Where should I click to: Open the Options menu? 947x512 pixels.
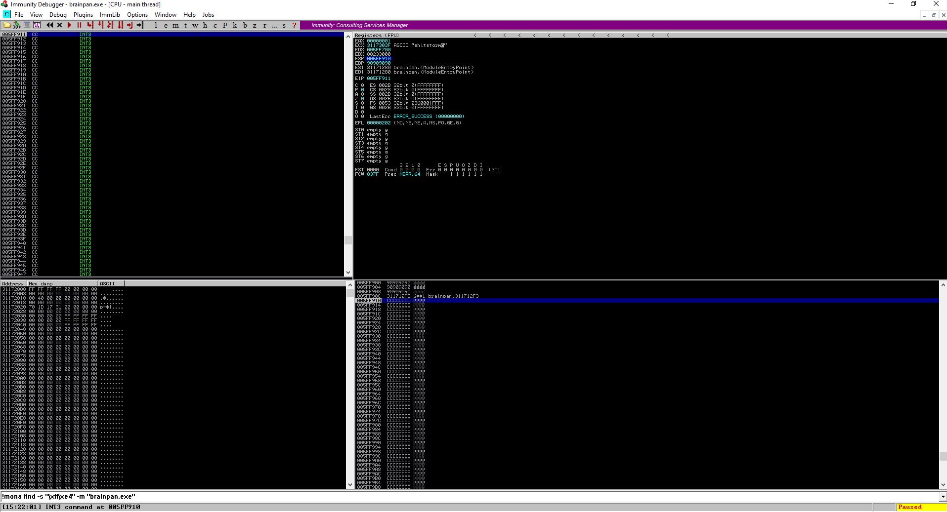point(137,14)
